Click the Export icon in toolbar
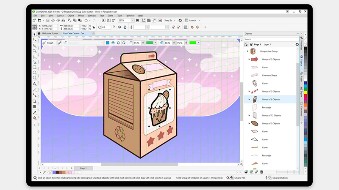The width and height of the screenshot is (339, 190). tap(109, 20)
